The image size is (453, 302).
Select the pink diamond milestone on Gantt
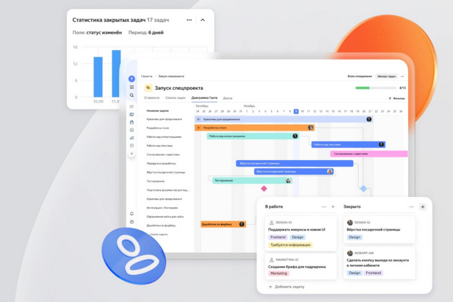click(x=263, y=188)
